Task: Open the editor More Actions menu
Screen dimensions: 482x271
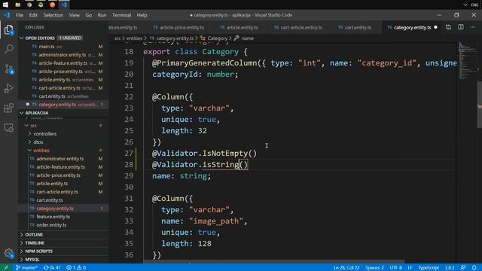Action: pyautogui.click(x=472, y=27)
